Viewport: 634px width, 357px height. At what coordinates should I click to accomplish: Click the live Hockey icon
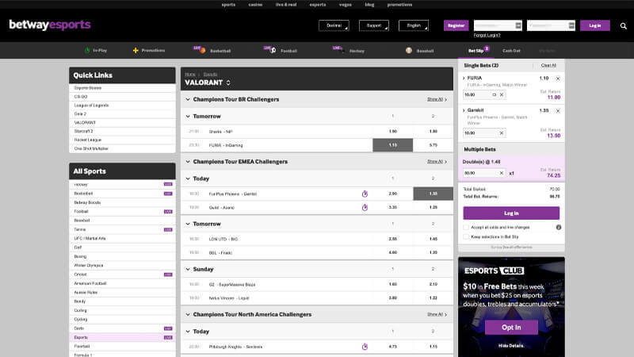[342, 51]
